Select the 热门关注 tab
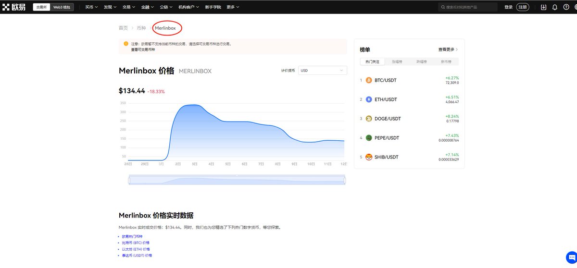 372,61
